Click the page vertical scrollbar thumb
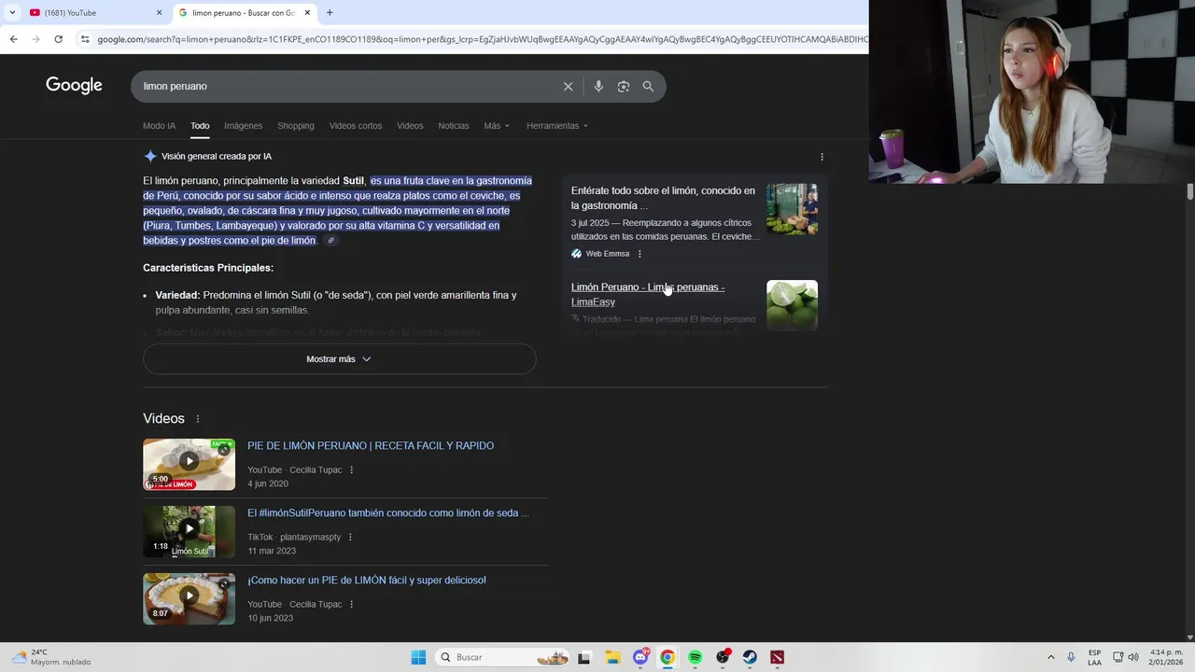This screenshot has height=672, width=1195. point(1189,191)
